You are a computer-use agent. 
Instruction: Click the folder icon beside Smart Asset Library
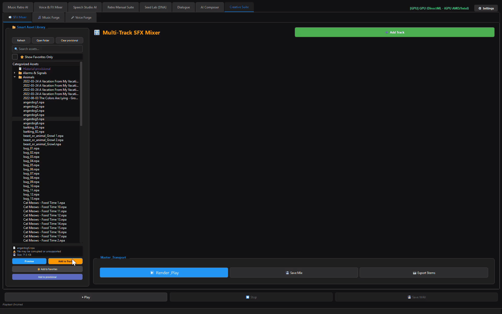(x=14, y=27)
